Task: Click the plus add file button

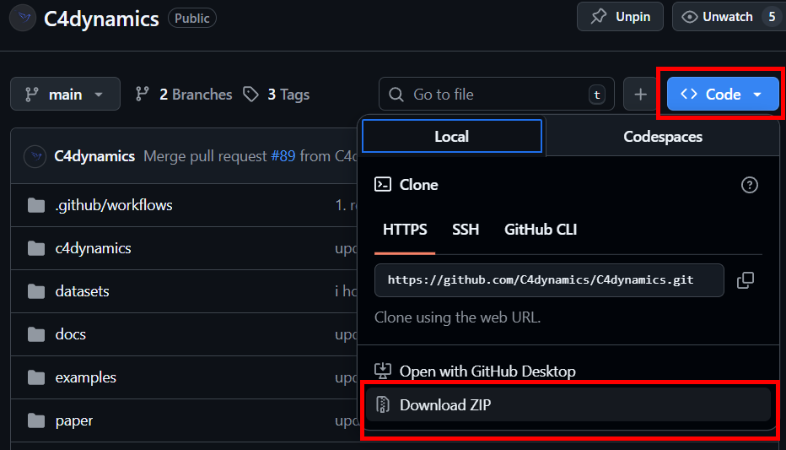Action: coord(640,95)
